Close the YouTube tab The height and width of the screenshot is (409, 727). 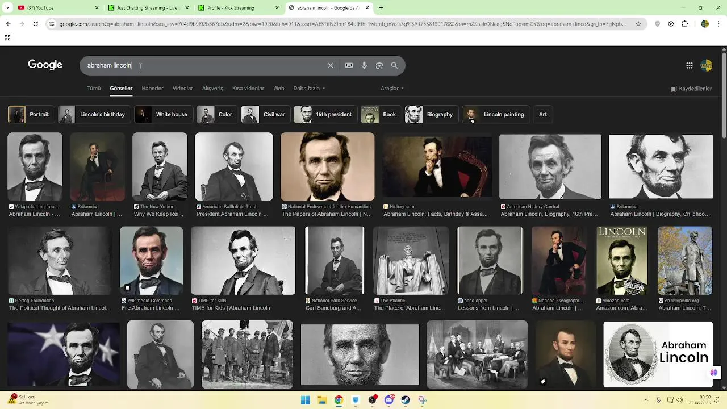[97, 8]
